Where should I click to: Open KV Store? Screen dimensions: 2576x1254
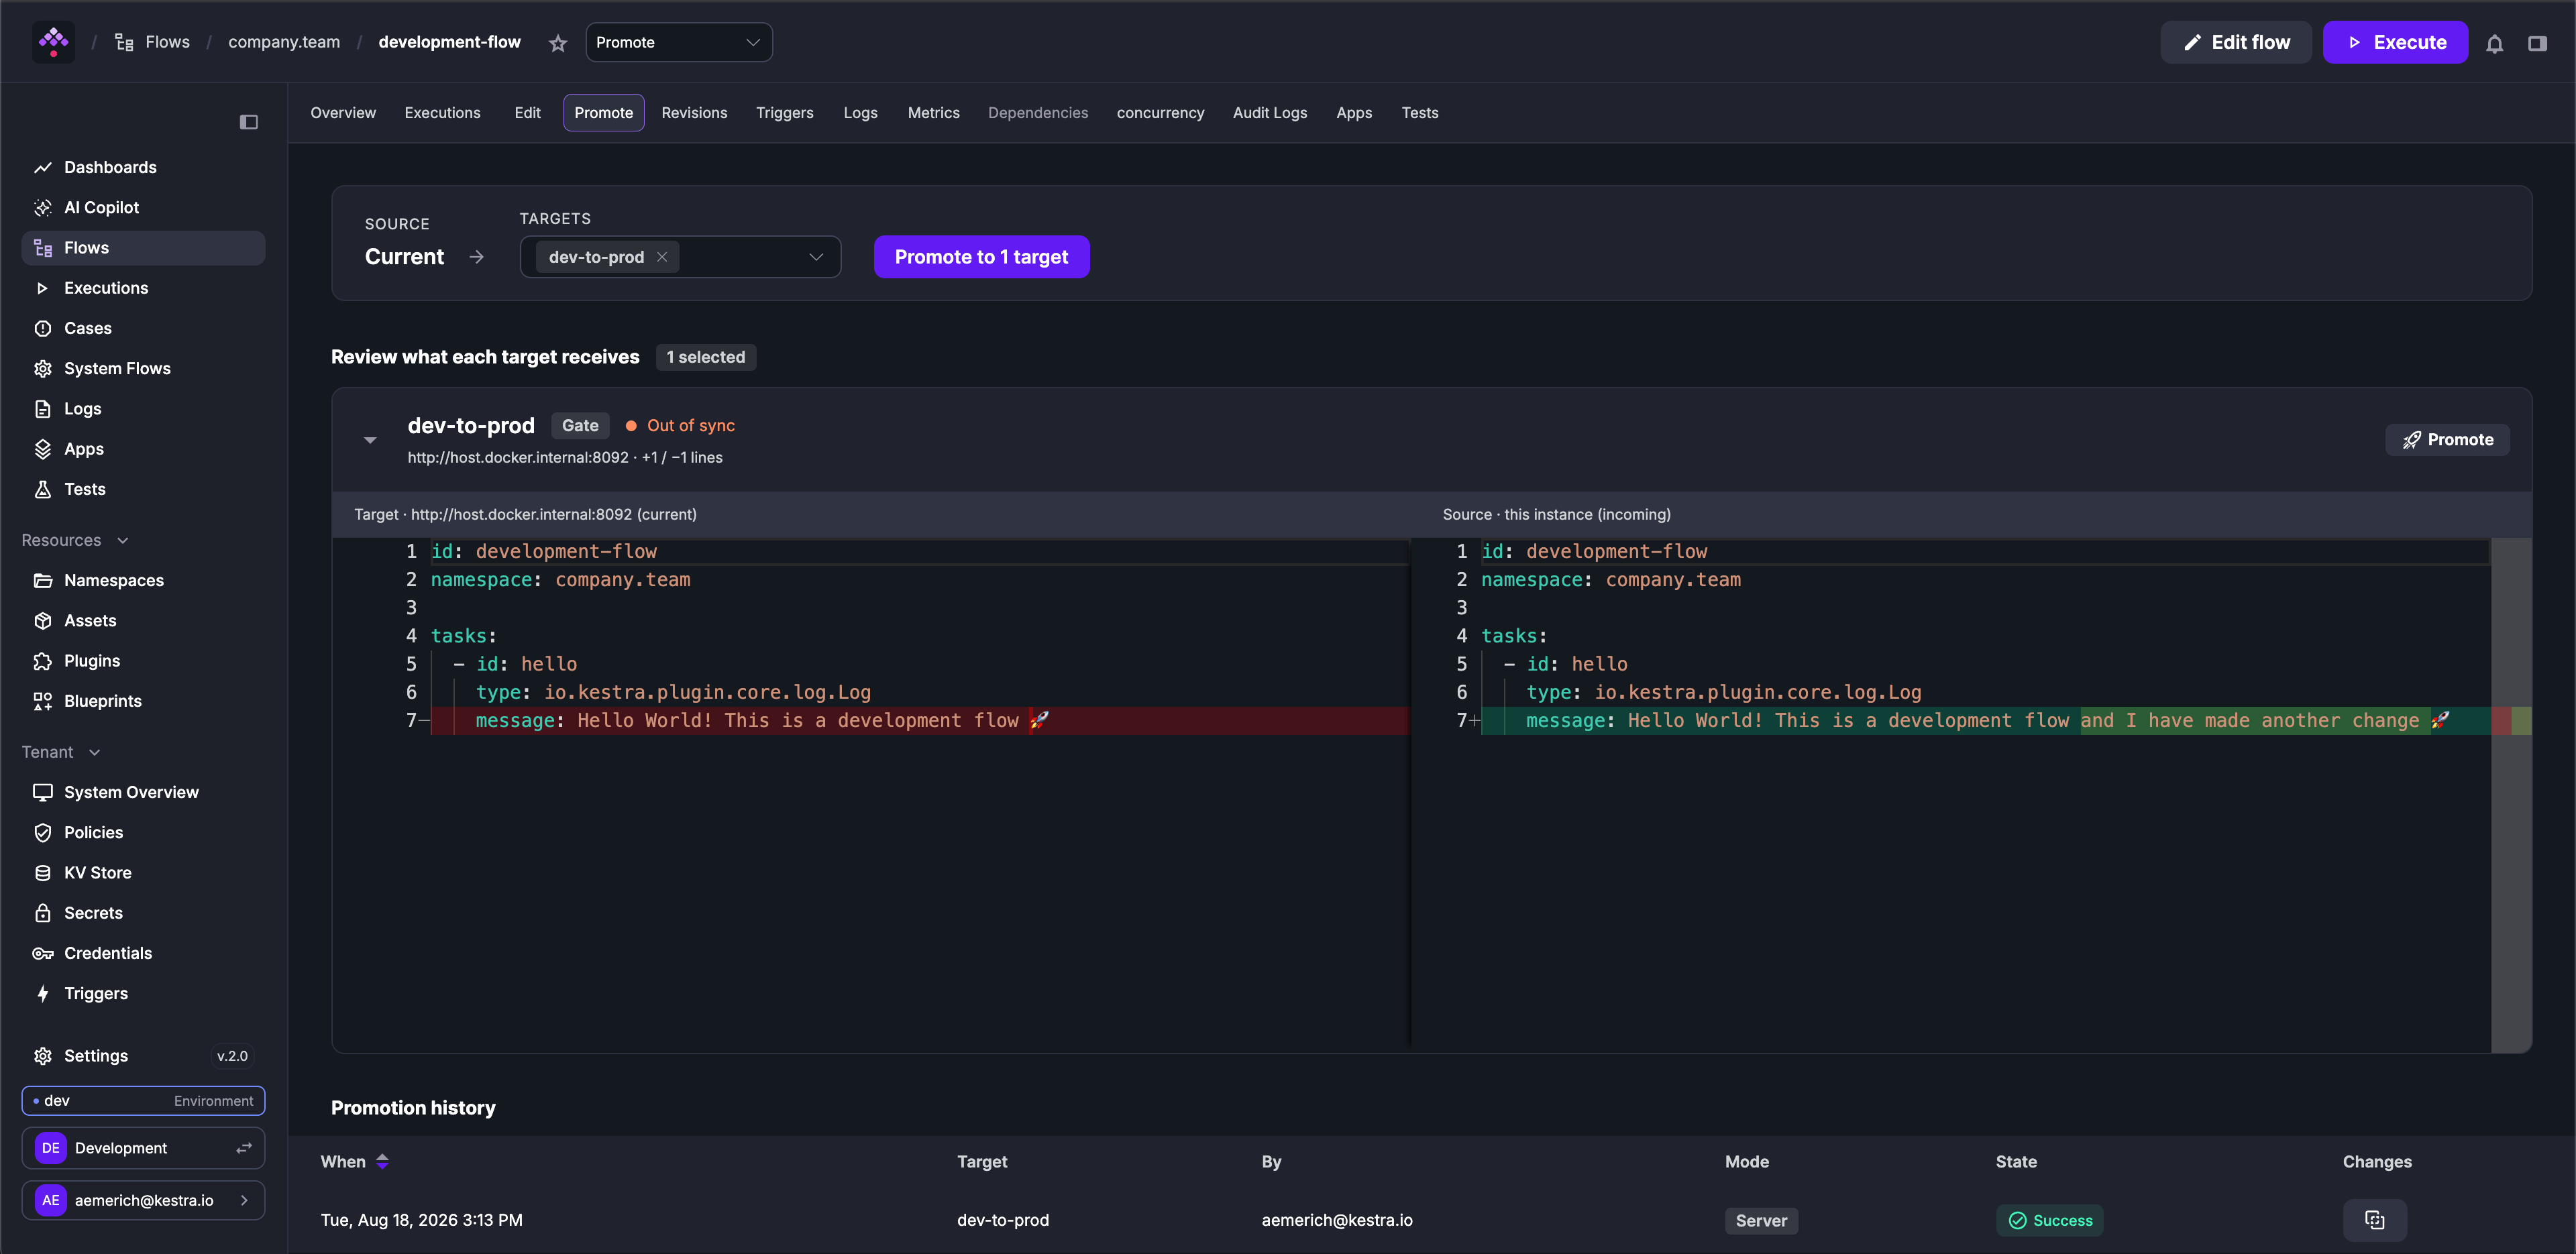pos(144,873)
